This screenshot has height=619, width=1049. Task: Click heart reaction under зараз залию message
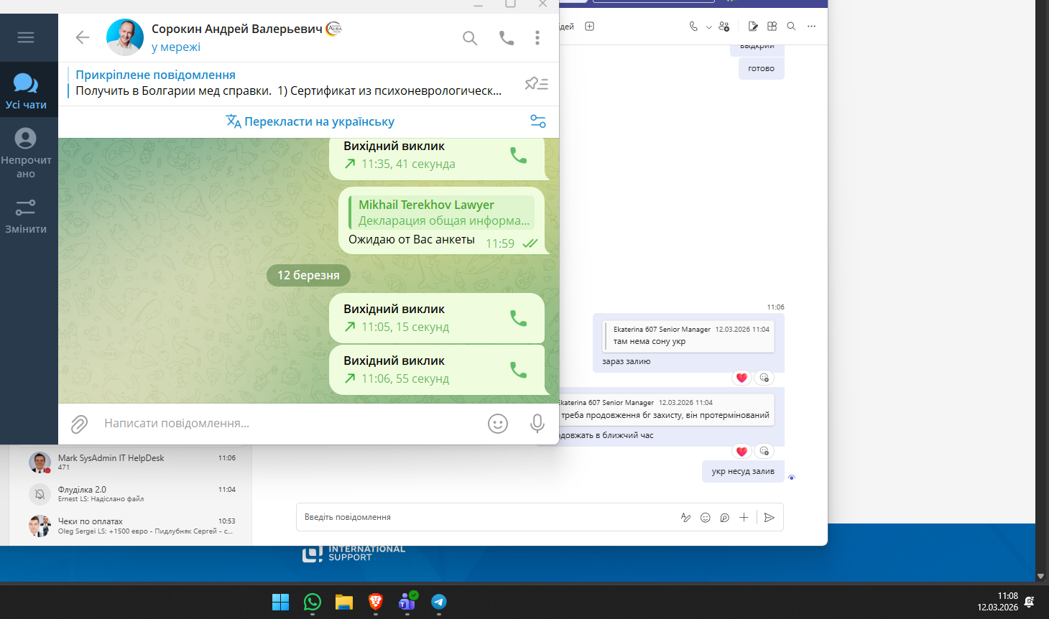741,378
